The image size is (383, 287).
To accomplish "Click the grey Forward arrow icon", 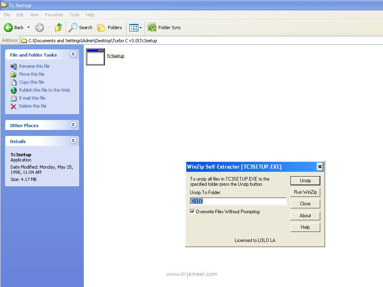I will [39, 28].
